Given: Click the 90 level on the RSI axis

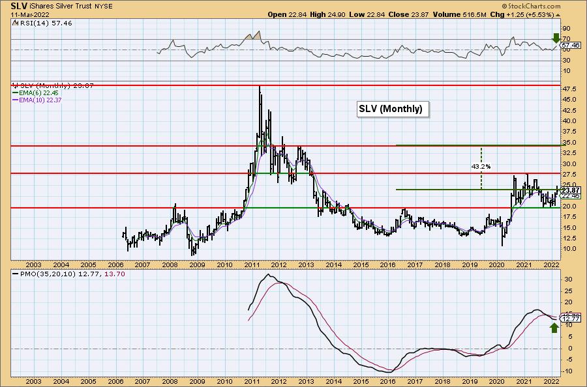Looking at the screenshot, I should [566, 29].
